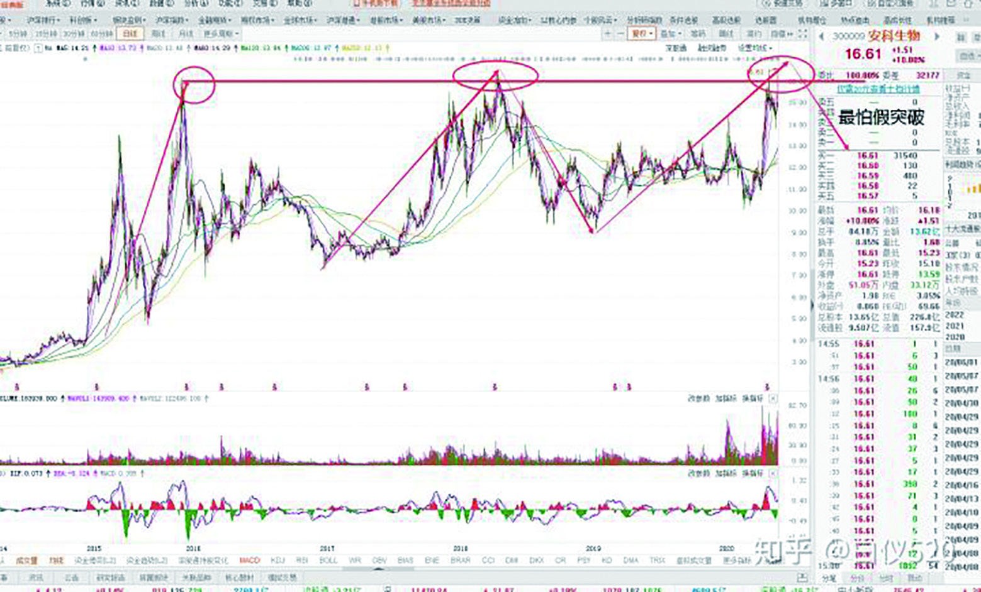Select the 周线 weekly period
Image resolution: width=981 pixels, height=592 pixels.
coord(159,33)
